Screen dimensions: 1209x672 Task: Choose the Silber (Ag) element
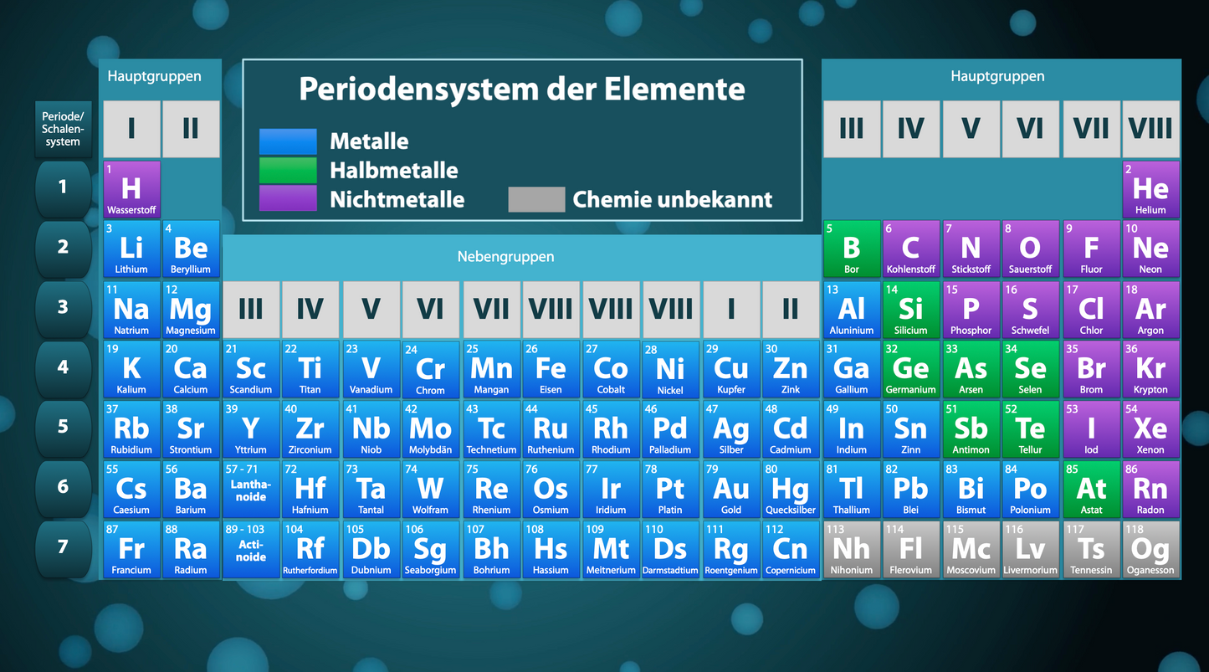730,429
